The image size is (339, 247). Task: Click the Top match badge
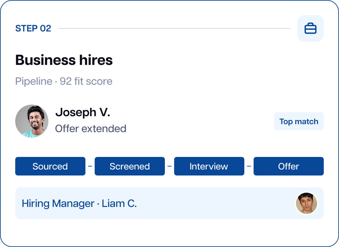pyautogui.click(x=299, y=121)
